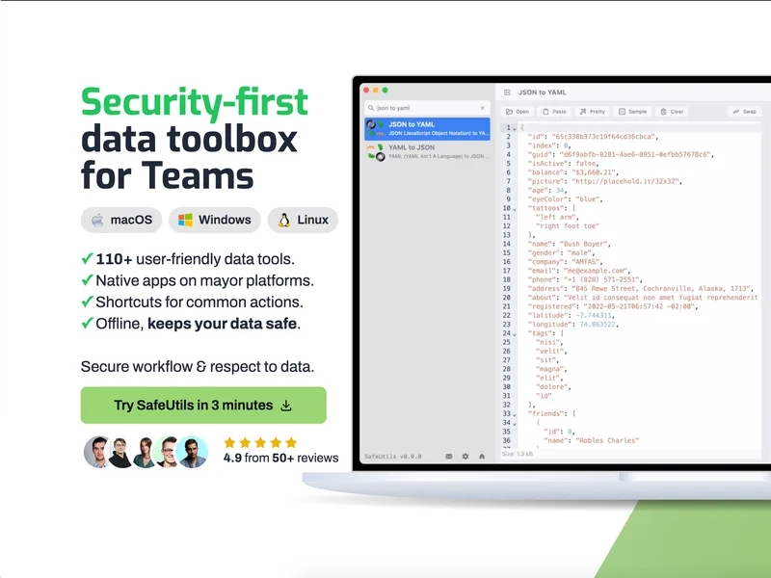
Task: Load Sample data button
Action: click(x=633, y=112)
